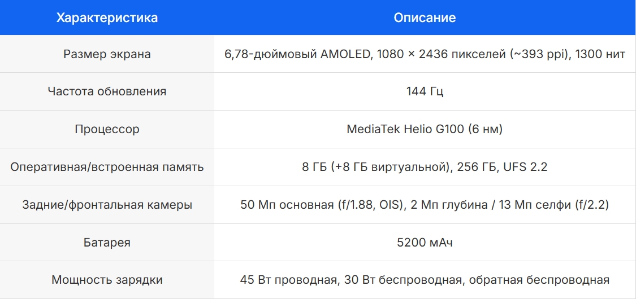Select the "Размер экрана" cell

[107, 54]
